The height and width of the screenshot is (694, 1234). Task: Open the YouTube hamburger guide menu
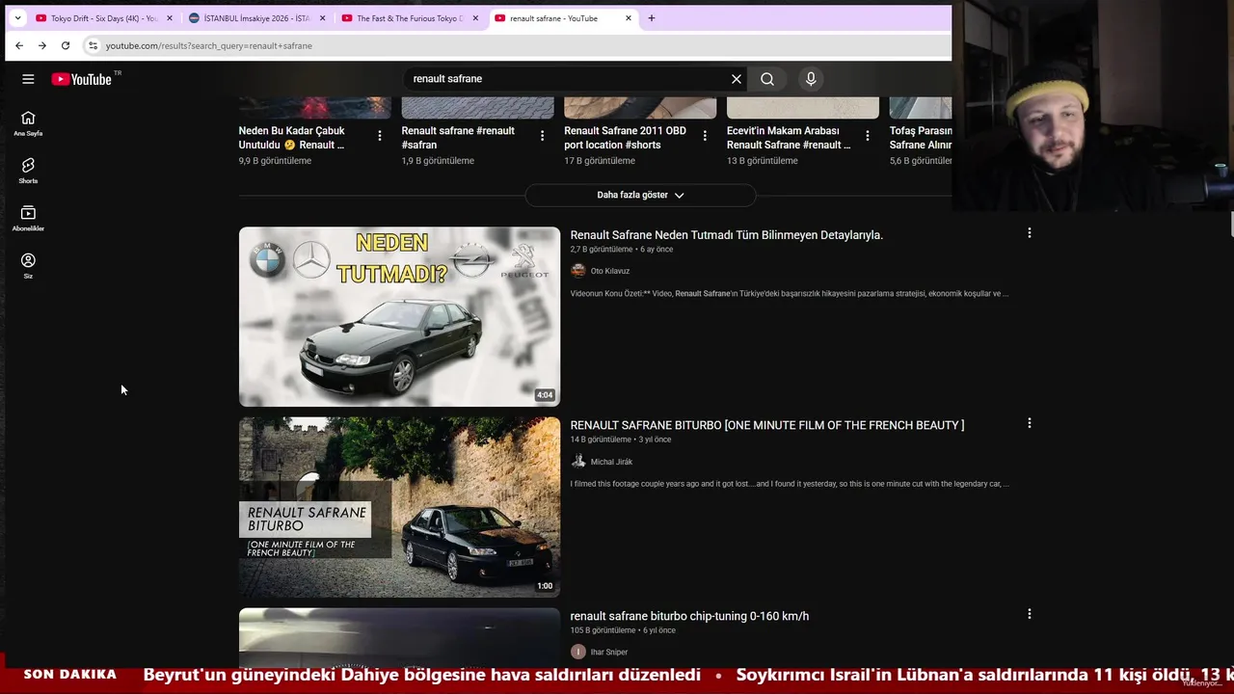pyautogui.click(x=28, y=79)
